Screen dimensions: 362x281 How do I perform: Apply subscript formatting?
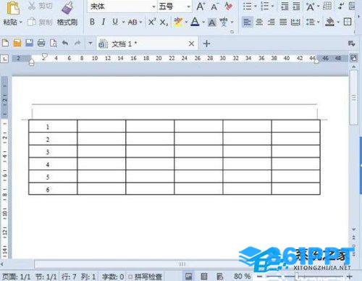click(164, 22)
